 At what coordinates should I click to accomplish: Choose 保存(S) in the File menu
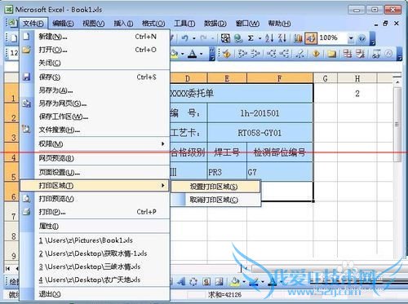pyautogui.click(x=95, y=77)
